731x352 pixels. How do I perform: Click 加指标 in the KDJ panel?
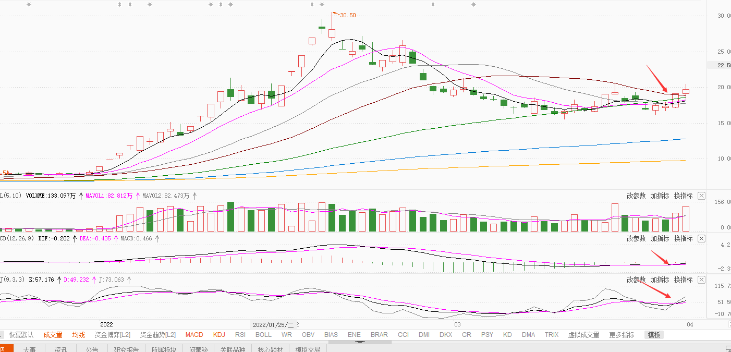[660, 280]
